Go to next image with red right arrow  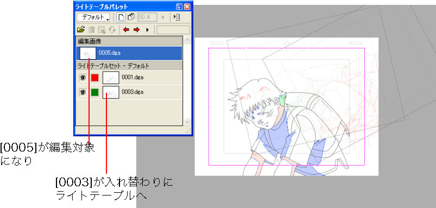136,30
